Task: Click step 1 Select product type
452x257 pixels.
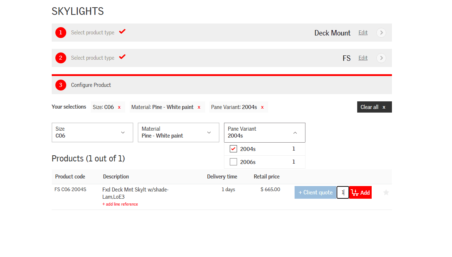Action: pos(93,33)
